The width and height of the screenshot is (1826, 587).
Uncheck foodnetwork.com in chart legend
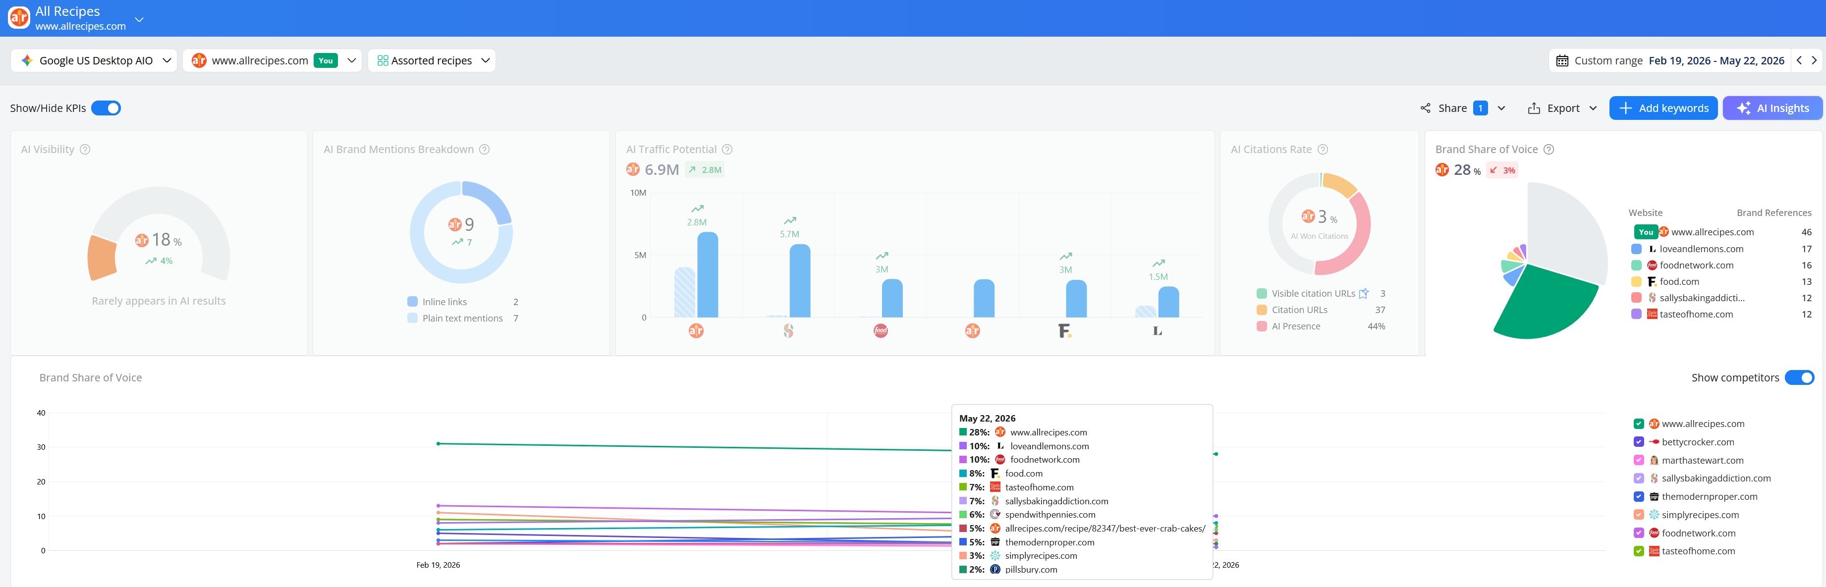pyautogui.click(x=1638, y=533)
